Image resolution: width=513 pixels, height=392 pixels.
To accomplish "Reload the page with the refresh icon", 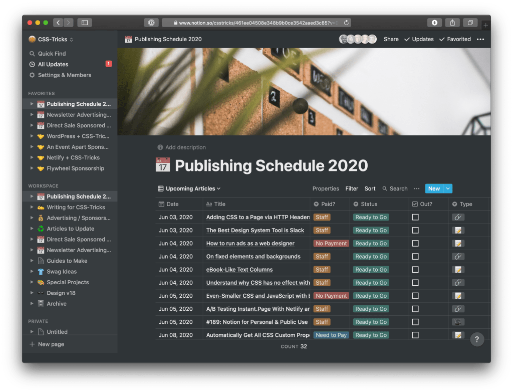I will click(x=346, y=23).
